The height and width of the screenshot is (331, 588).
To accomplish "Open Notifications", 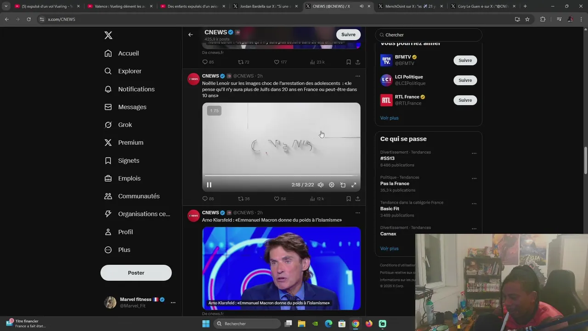I will click(130, 89).
